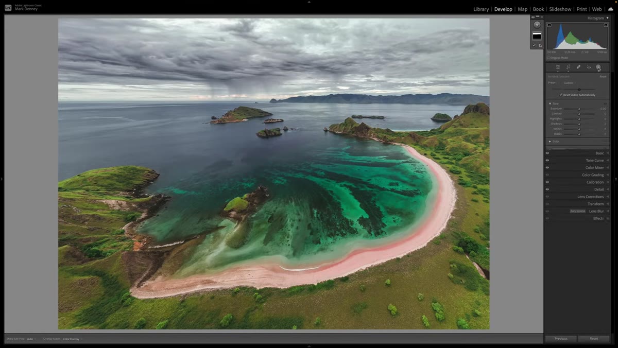Open Show Edit Pins Auto dropdown
Screen dimensions: 618x348
[31, 339]
